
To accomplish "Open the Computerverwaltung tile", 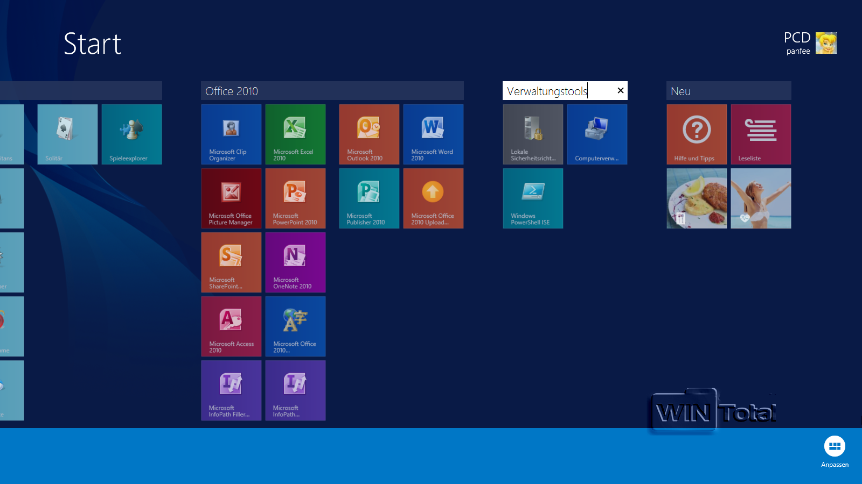I will pyautogui.click(x=597, y=134).
